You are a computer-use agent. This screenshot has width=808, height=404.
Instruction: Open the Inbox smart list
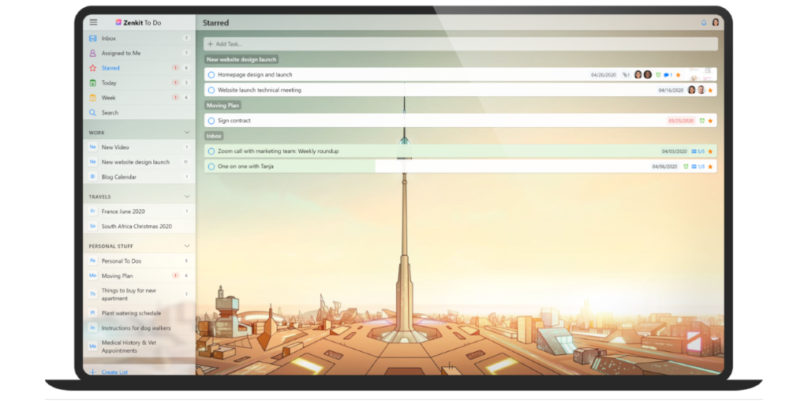[139, 38]
